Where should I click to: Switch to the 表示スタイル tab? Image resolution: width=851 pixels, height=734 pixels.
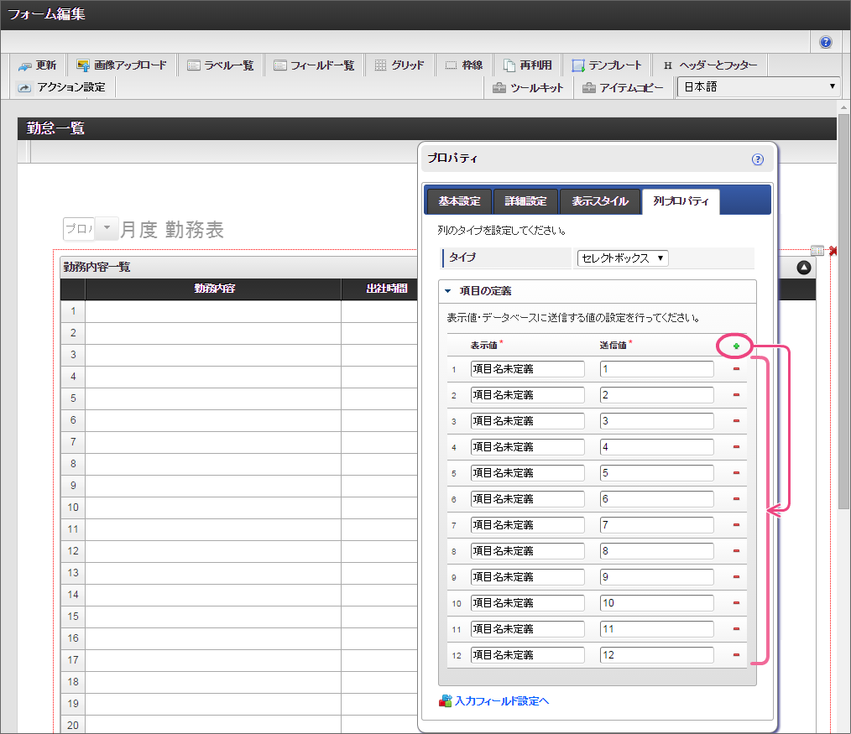599,201
